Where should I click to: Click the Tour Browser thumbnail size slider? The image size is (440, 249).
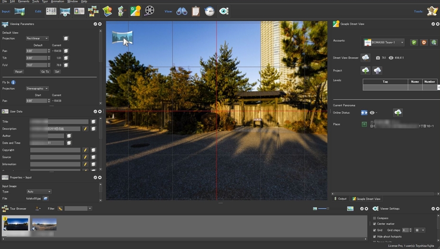tap(332, 209)
